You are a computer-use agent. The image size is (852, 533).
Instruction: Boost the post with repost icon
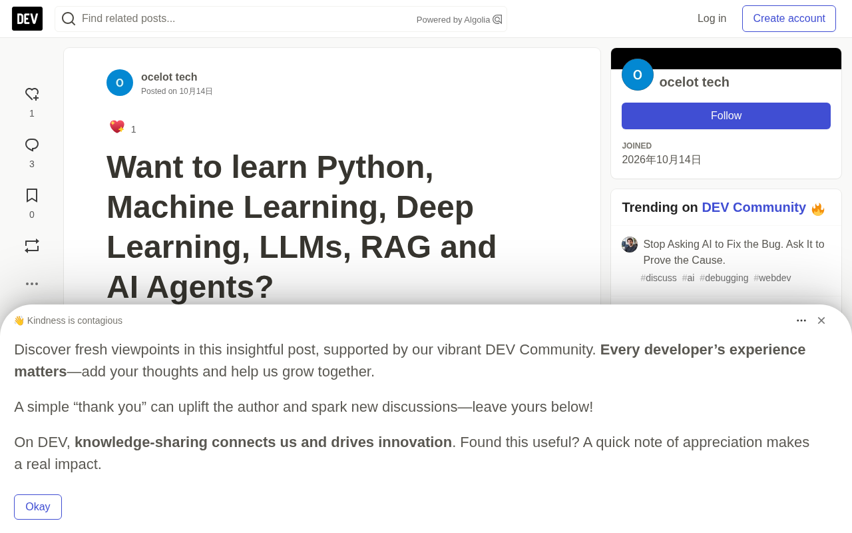[32, 246]
